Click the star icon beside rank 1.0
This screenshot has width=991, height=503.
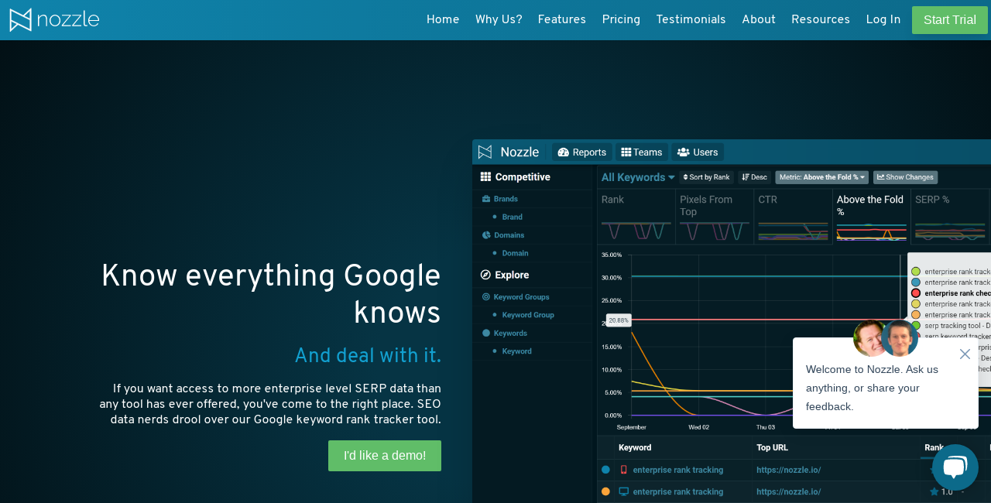click(x=934, y=491)
